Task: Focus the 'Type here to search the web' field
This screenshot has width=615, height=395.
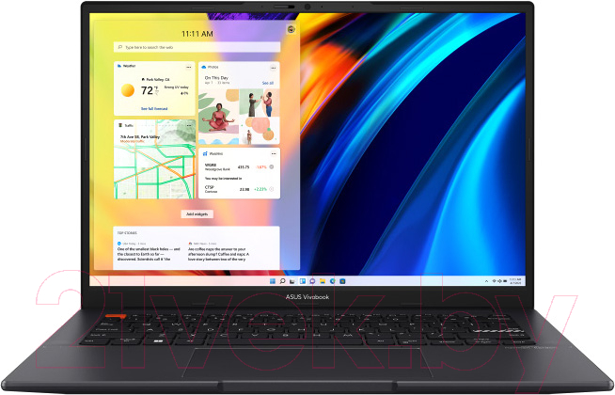Action: point(197,47)
